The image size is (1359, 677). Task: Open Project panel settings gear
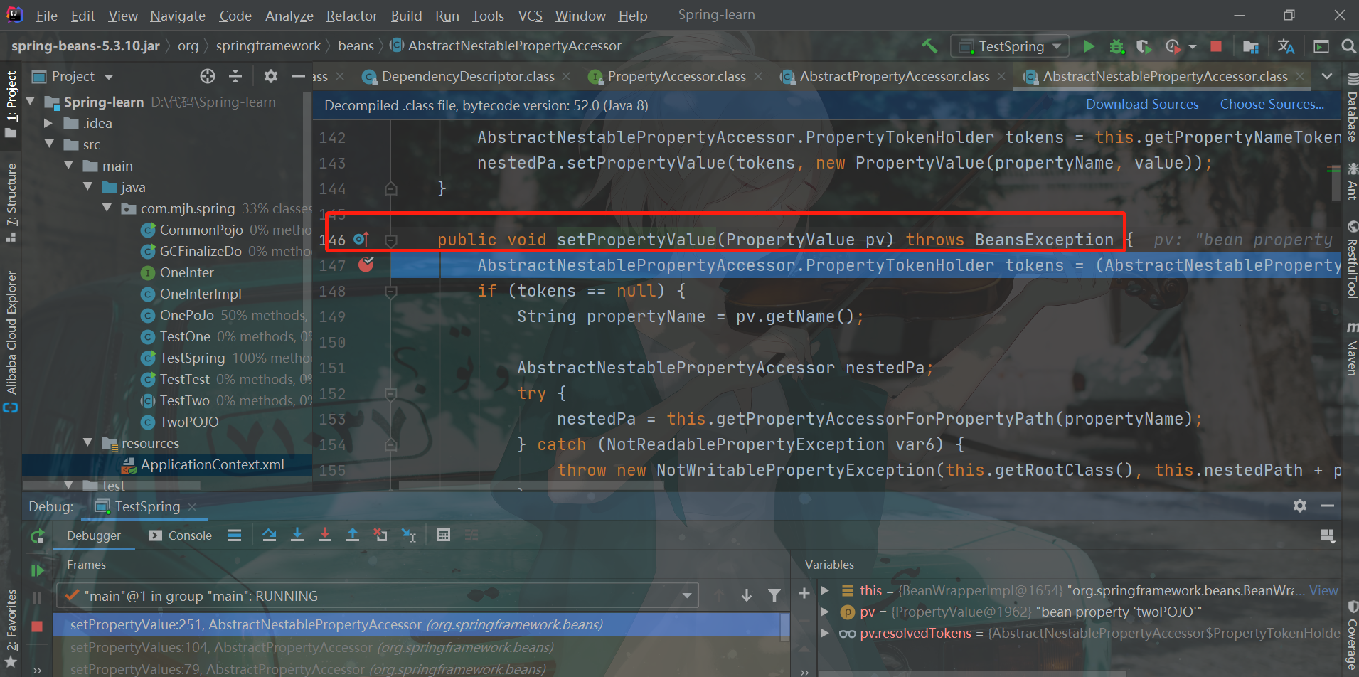(270, 76)
